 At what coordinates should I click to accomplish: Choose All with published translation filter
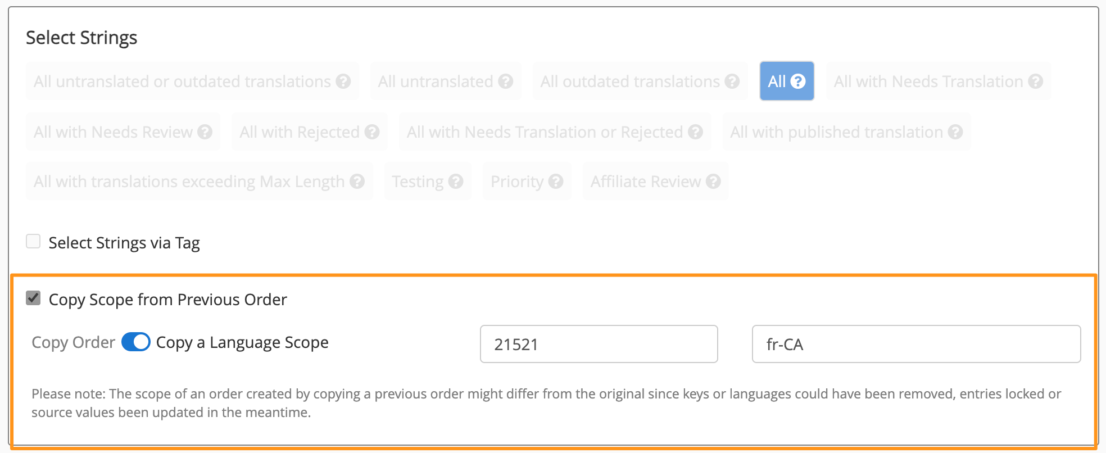tap(846, 132)
